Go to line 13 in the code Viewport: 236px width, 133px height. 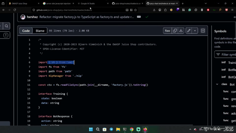pyautogui.click(x=29, y=94)
